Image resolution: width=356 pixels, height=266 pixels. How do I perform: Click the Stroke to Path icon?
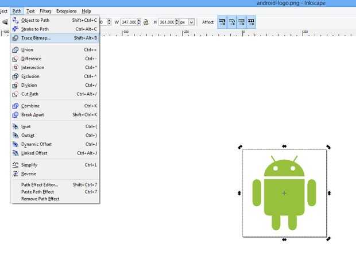(x=15, y=29)
